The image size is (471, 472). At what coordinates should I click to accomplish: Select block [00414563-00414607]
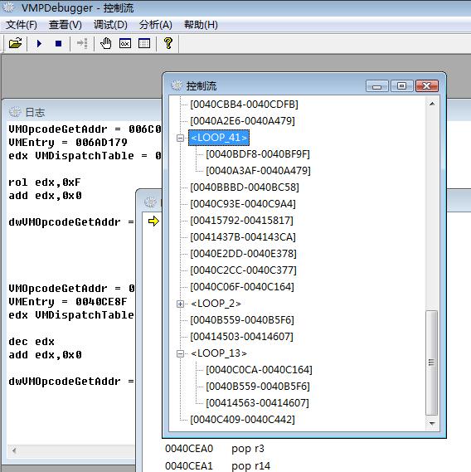257,403
